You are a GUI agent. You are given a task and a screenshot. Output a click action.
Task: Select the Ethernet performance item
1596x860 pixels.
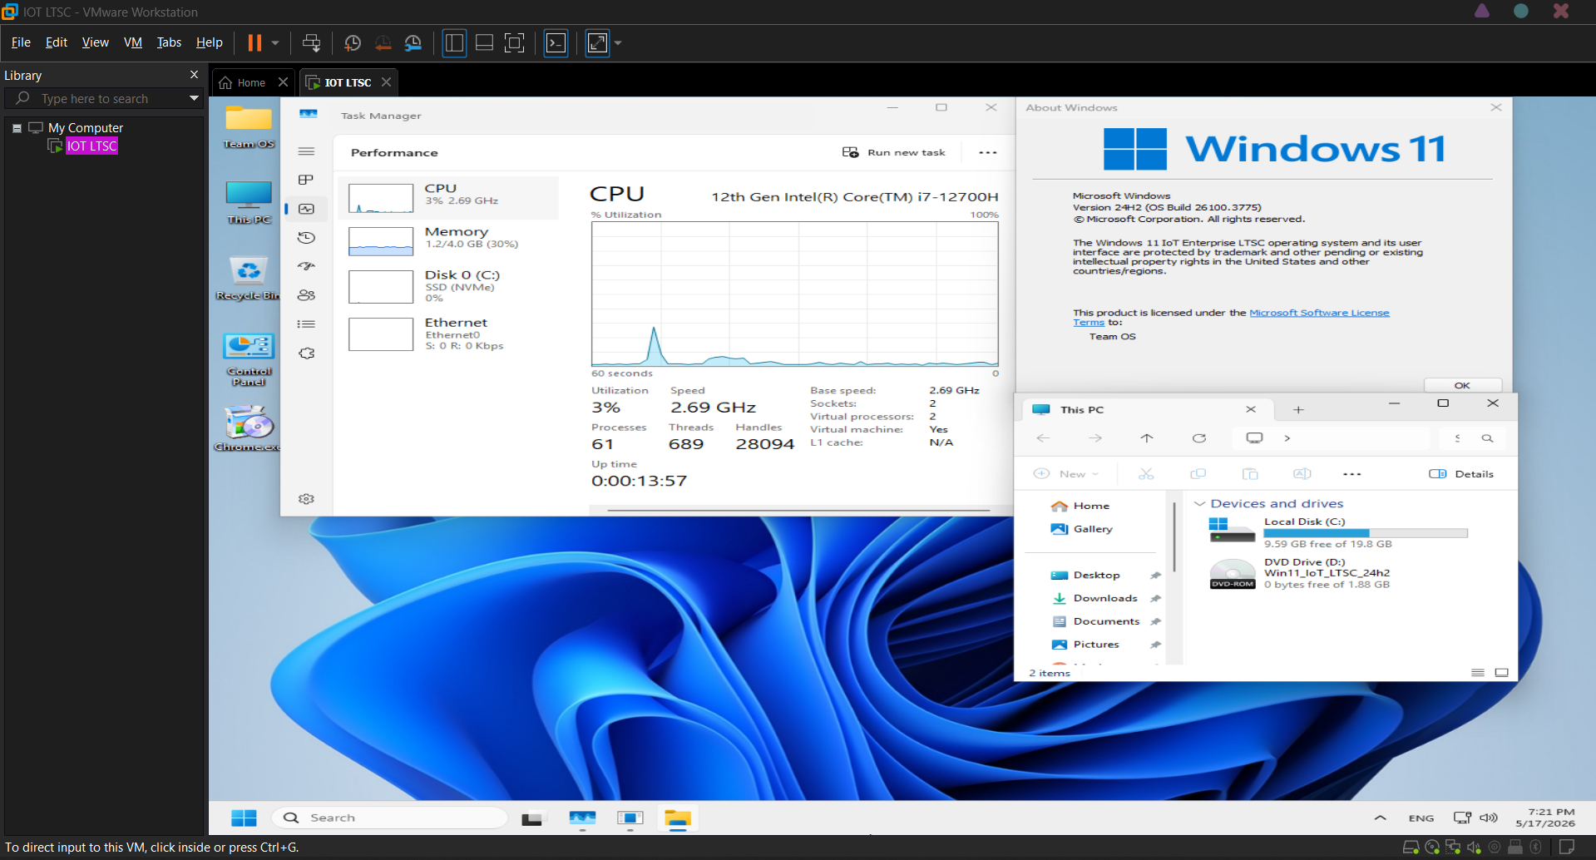point(449,334)
